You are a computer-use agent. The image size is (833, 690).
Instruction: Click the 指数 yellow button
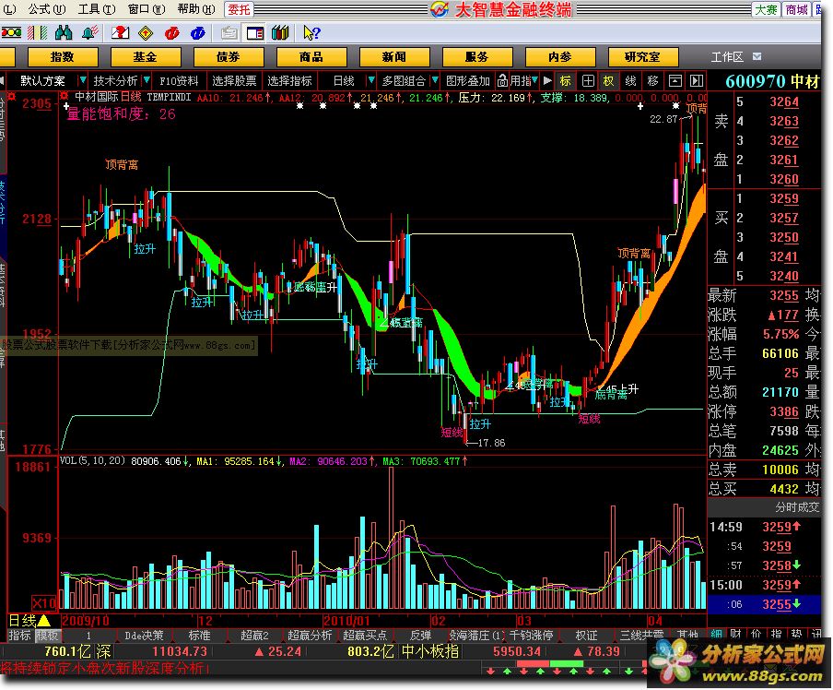62,57
